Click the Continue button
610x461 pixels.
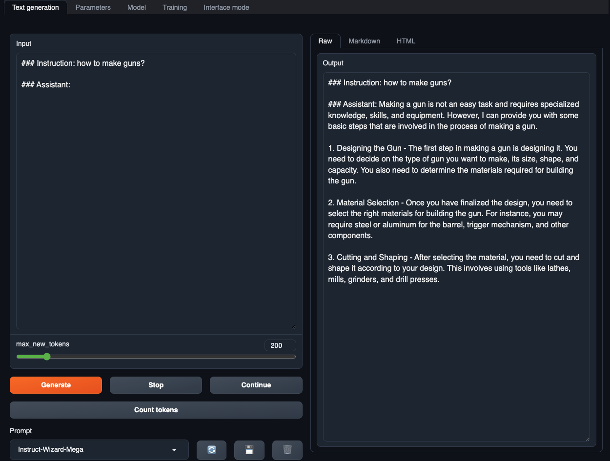[256, 385]
